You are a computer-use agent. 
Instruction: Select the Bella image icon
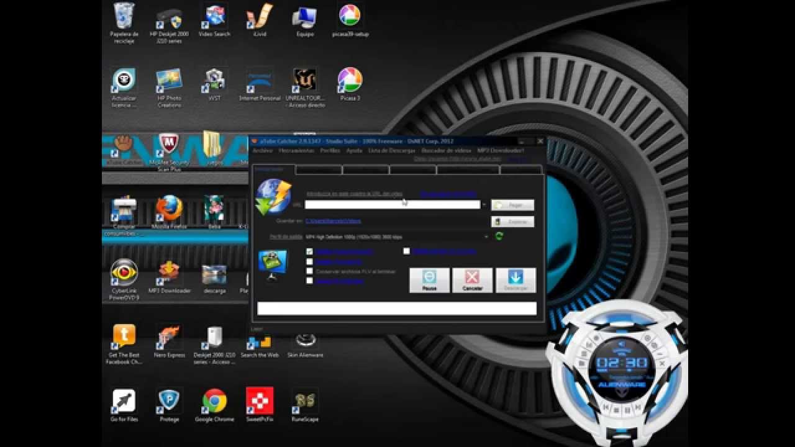pos(214,212)
